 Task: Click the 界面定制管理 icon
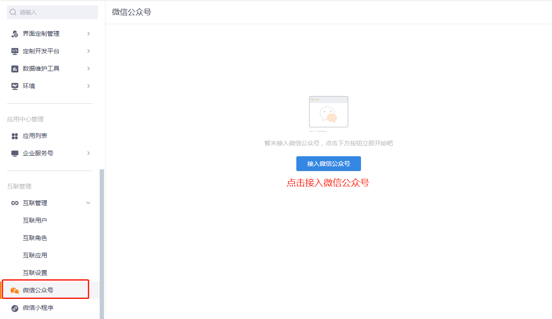[x=15, y=34]
